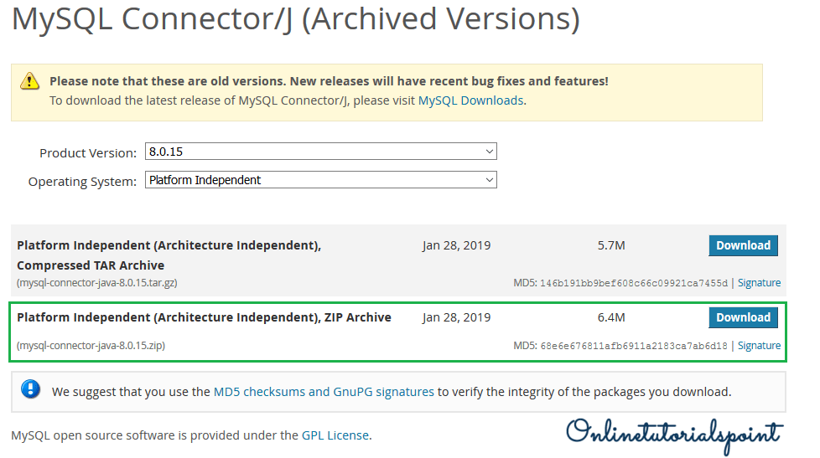Open the Product Version dropdown
The height and width of the screenshot is (458, 820).
(320, 152)
